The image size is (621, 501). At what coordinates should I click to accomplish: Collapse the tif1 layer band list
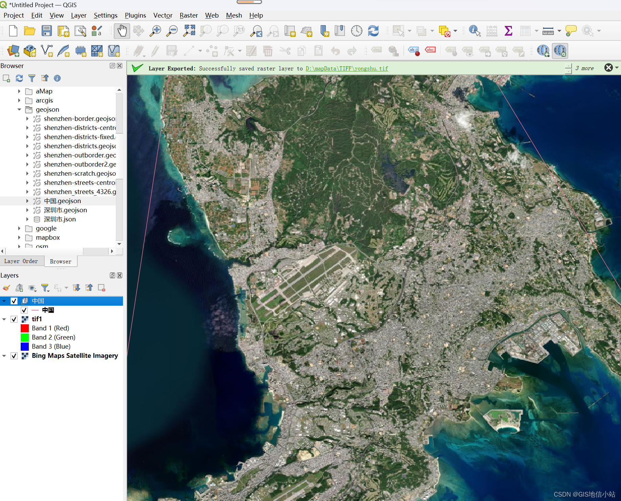[x=4, y=319]
